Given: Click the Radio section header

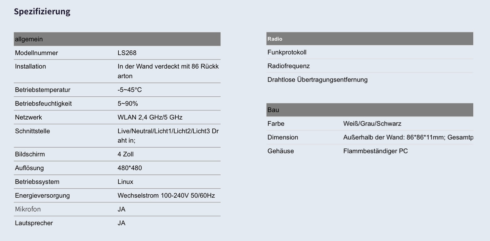Looking at the screenshot, I should 275,39.
